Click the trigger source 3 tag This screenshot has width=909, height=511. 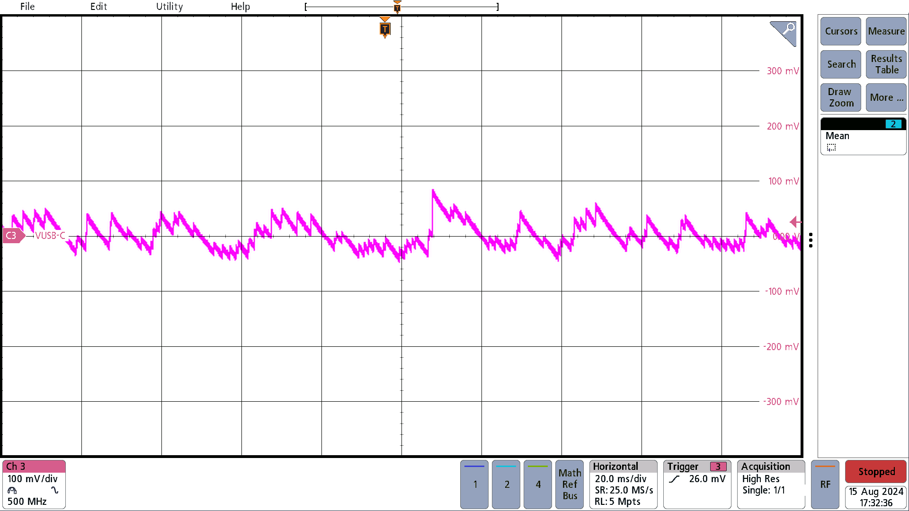(x=718, y=467)
